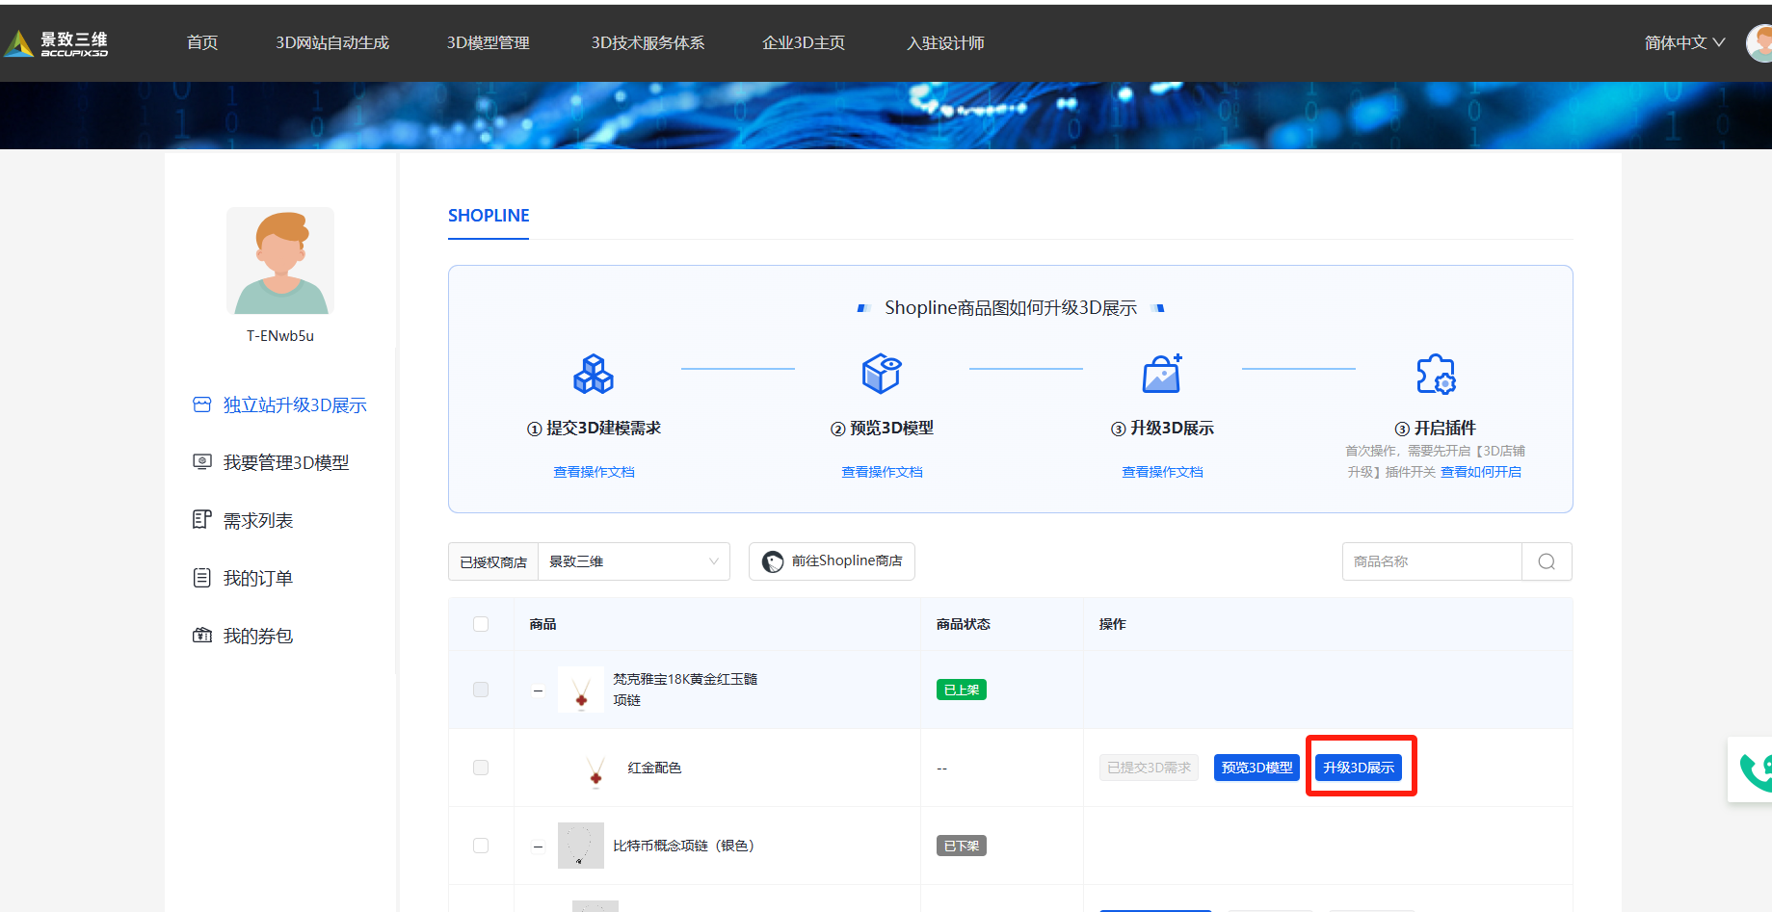Toggle the select-all checkbox in table header
Viewport: 1772px width, 912px height.
click(481, 624)
